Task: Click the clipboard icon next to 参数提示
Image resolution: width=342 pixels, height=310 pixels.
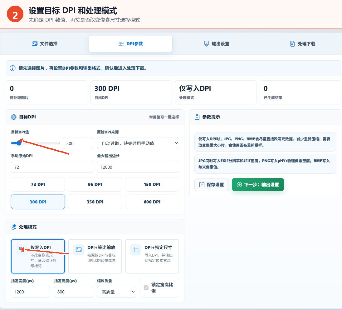Action: click(197, 117)
